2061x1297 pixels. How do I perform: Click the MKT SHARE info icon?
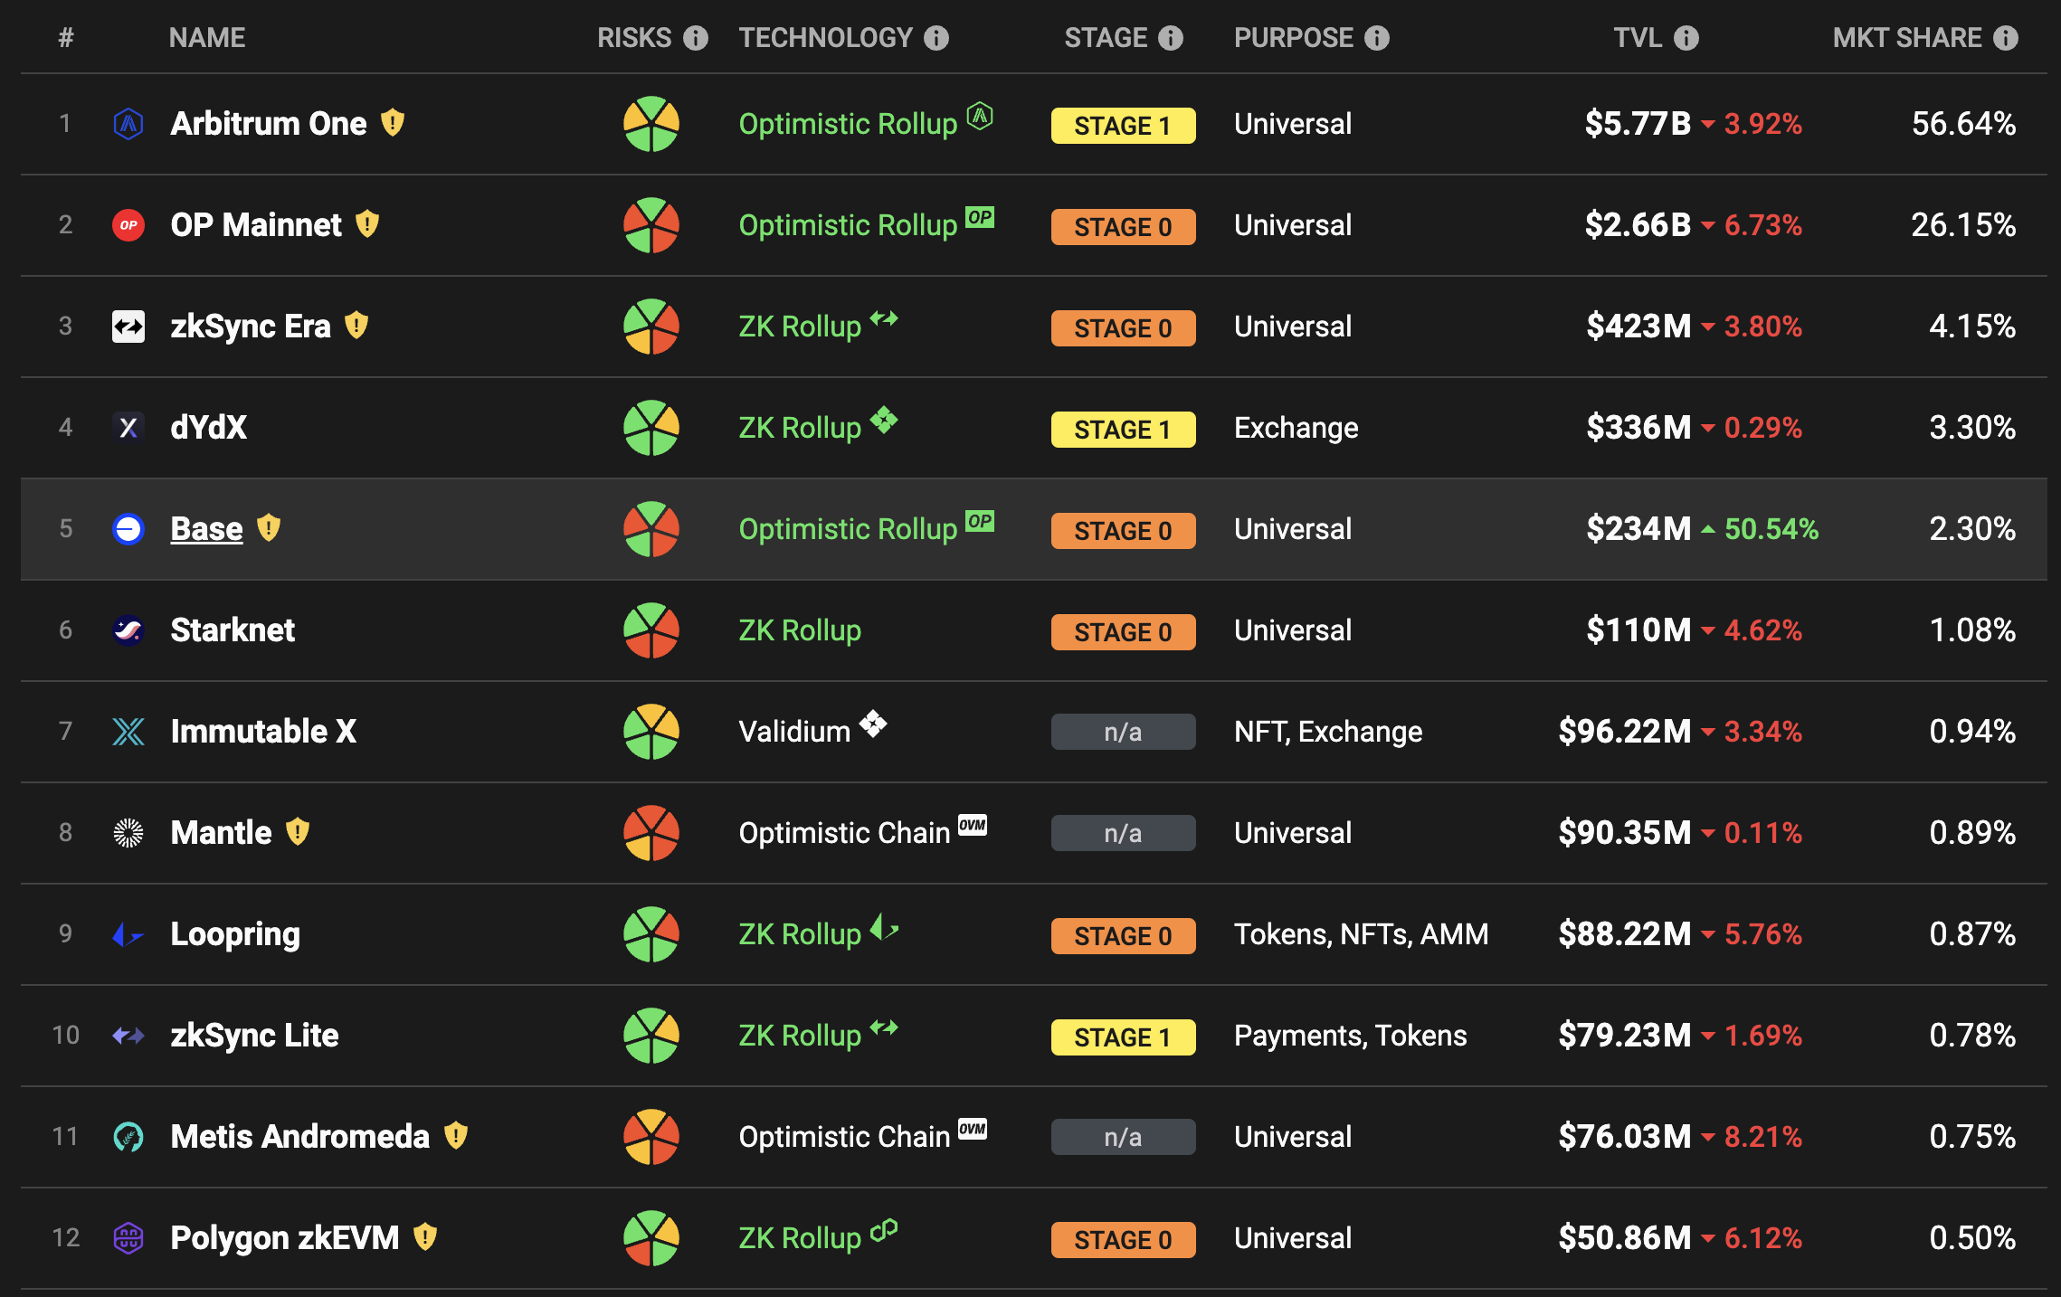pyautogui.click(x=2006, y=38)
